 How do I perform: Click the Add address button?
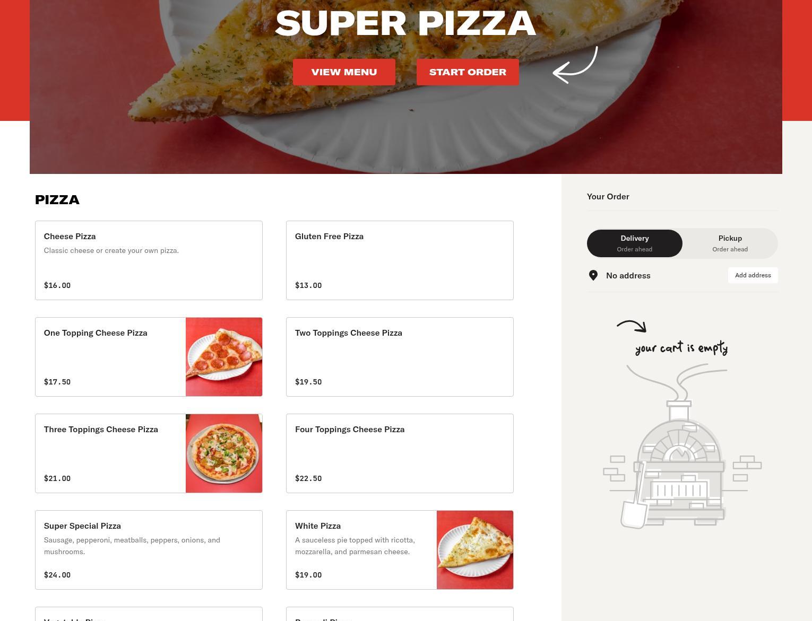coord(753,275)
